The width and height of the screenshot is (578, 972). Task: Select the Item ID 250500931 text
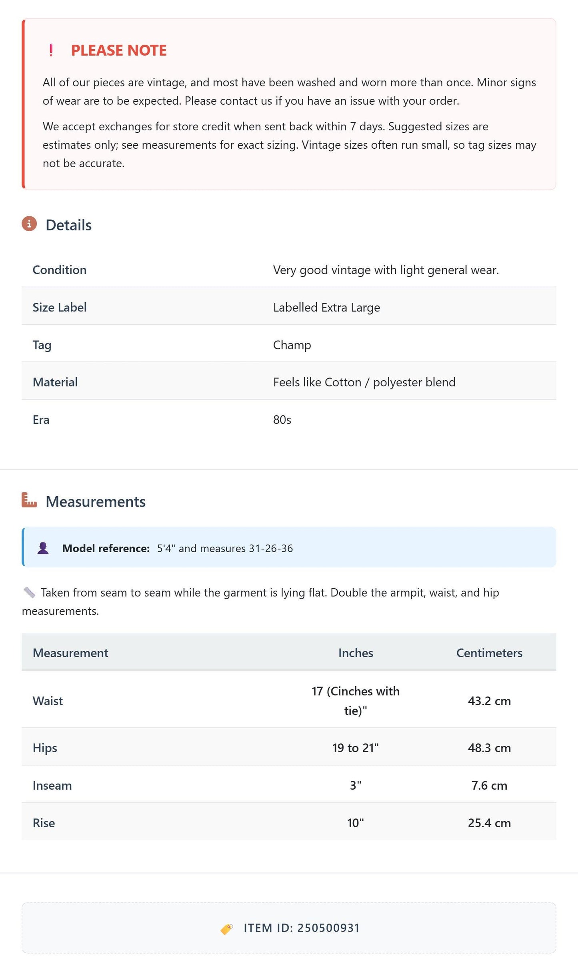point(302,928)
